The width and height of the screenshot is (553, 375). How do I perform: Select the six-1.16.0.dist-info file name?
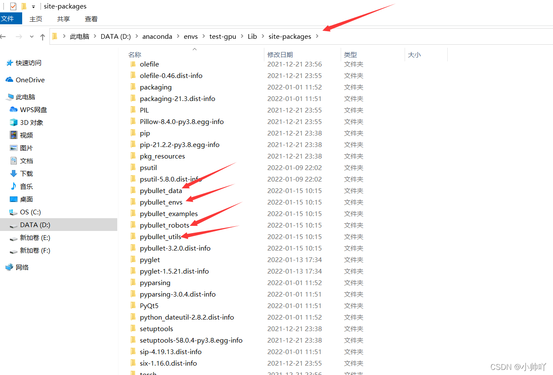(168, 363)
